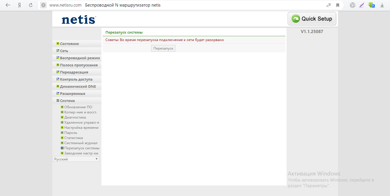
Task: Click the address bar URL www.netisru.com
Action: 65,5
